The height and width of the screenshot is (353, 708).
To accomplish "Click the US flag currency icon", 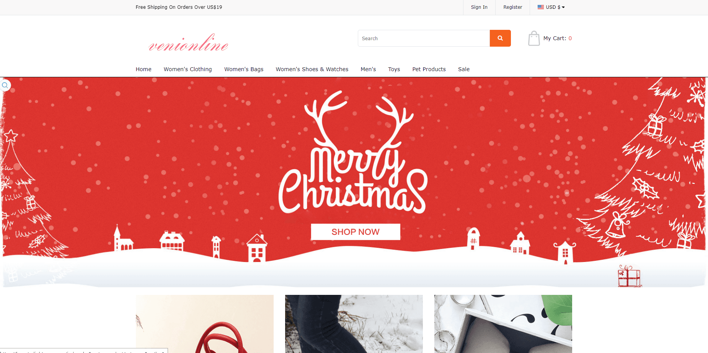I will pos(541,7).
